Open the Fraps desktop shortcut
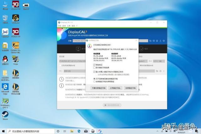Viewport: 201px width, 134px height. coord(16,60)
